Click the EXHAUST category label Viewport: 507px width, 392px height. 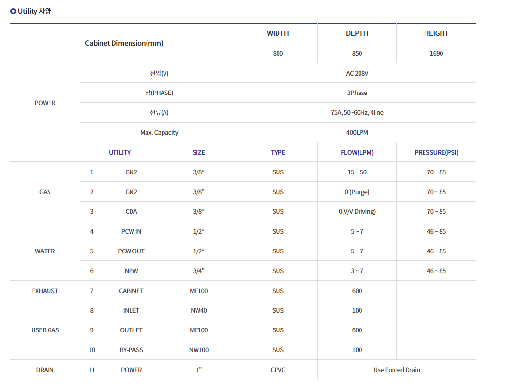pos(45,291)
